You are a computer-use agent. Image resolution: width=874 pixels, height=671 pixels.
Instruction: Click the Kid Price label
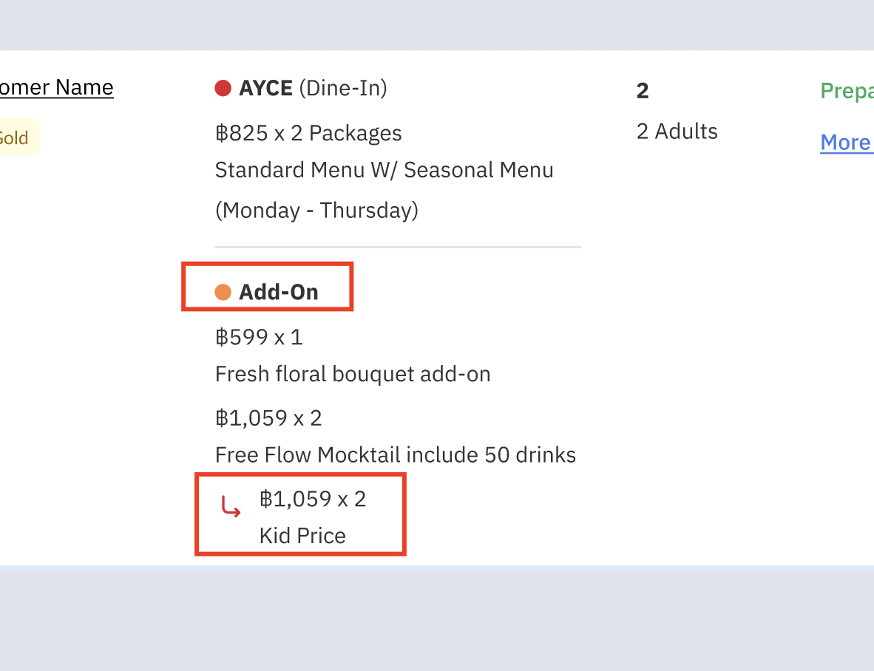click(302, 536)
